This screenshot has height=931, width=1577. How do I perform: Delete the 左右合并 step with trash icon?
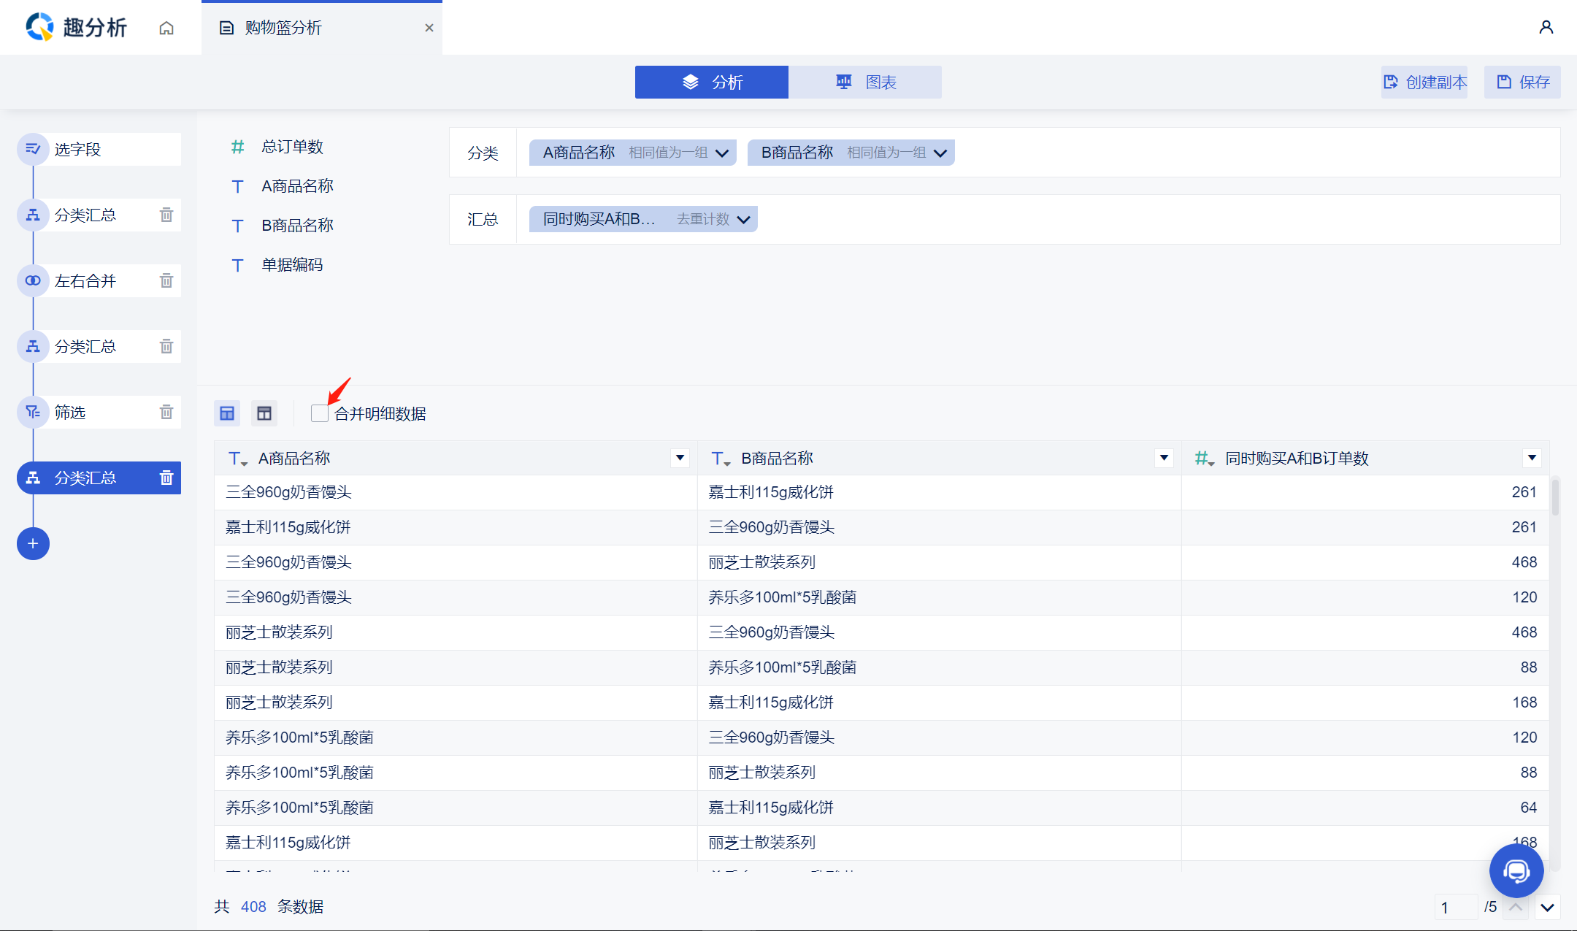click(x=166, y=281)
